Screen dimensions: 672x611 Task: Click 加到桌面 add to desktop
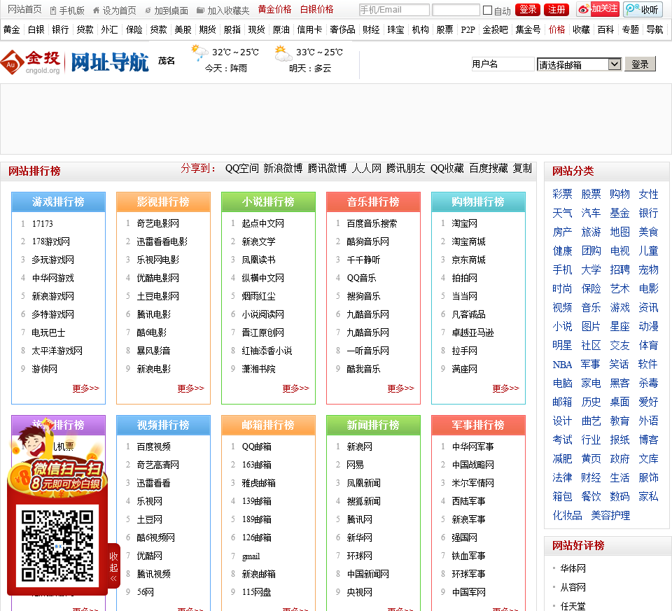click(167, 10)
